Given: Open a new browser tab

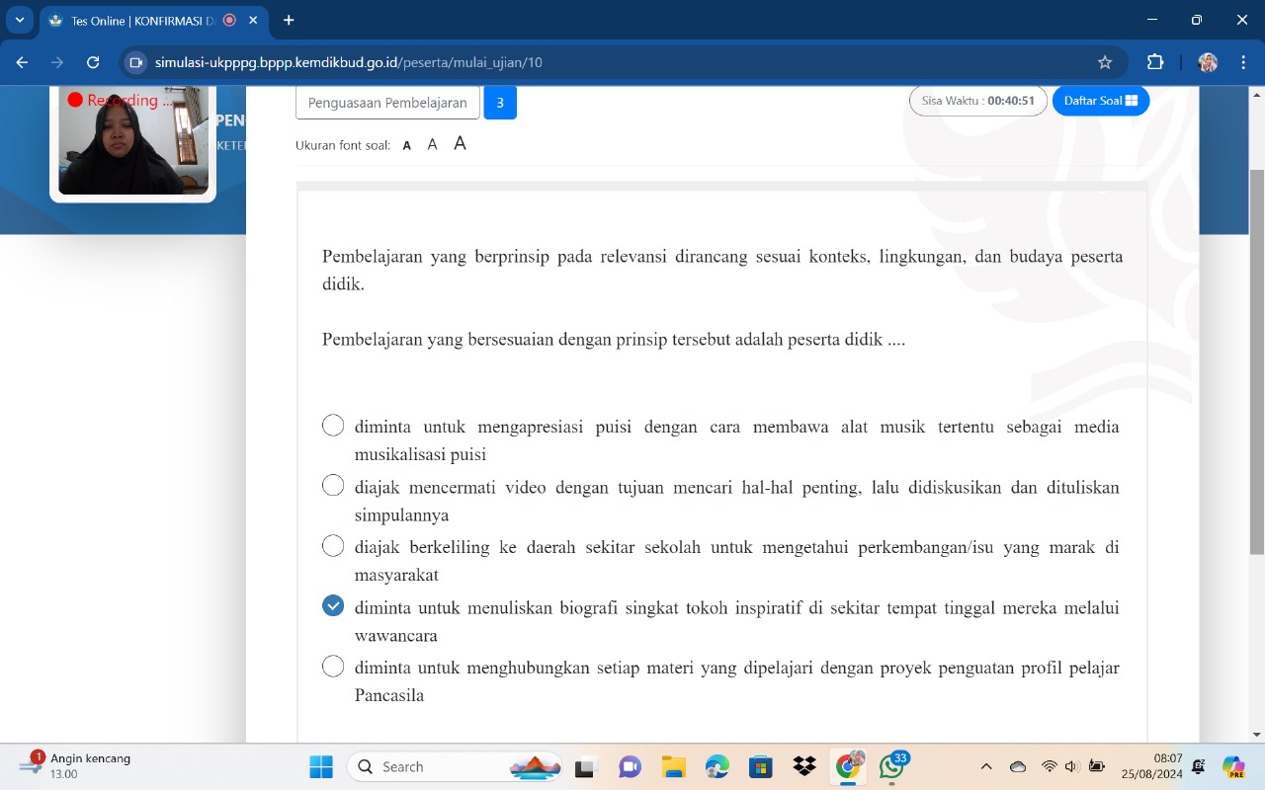Looking at the screenshot, I should [289, 20].
